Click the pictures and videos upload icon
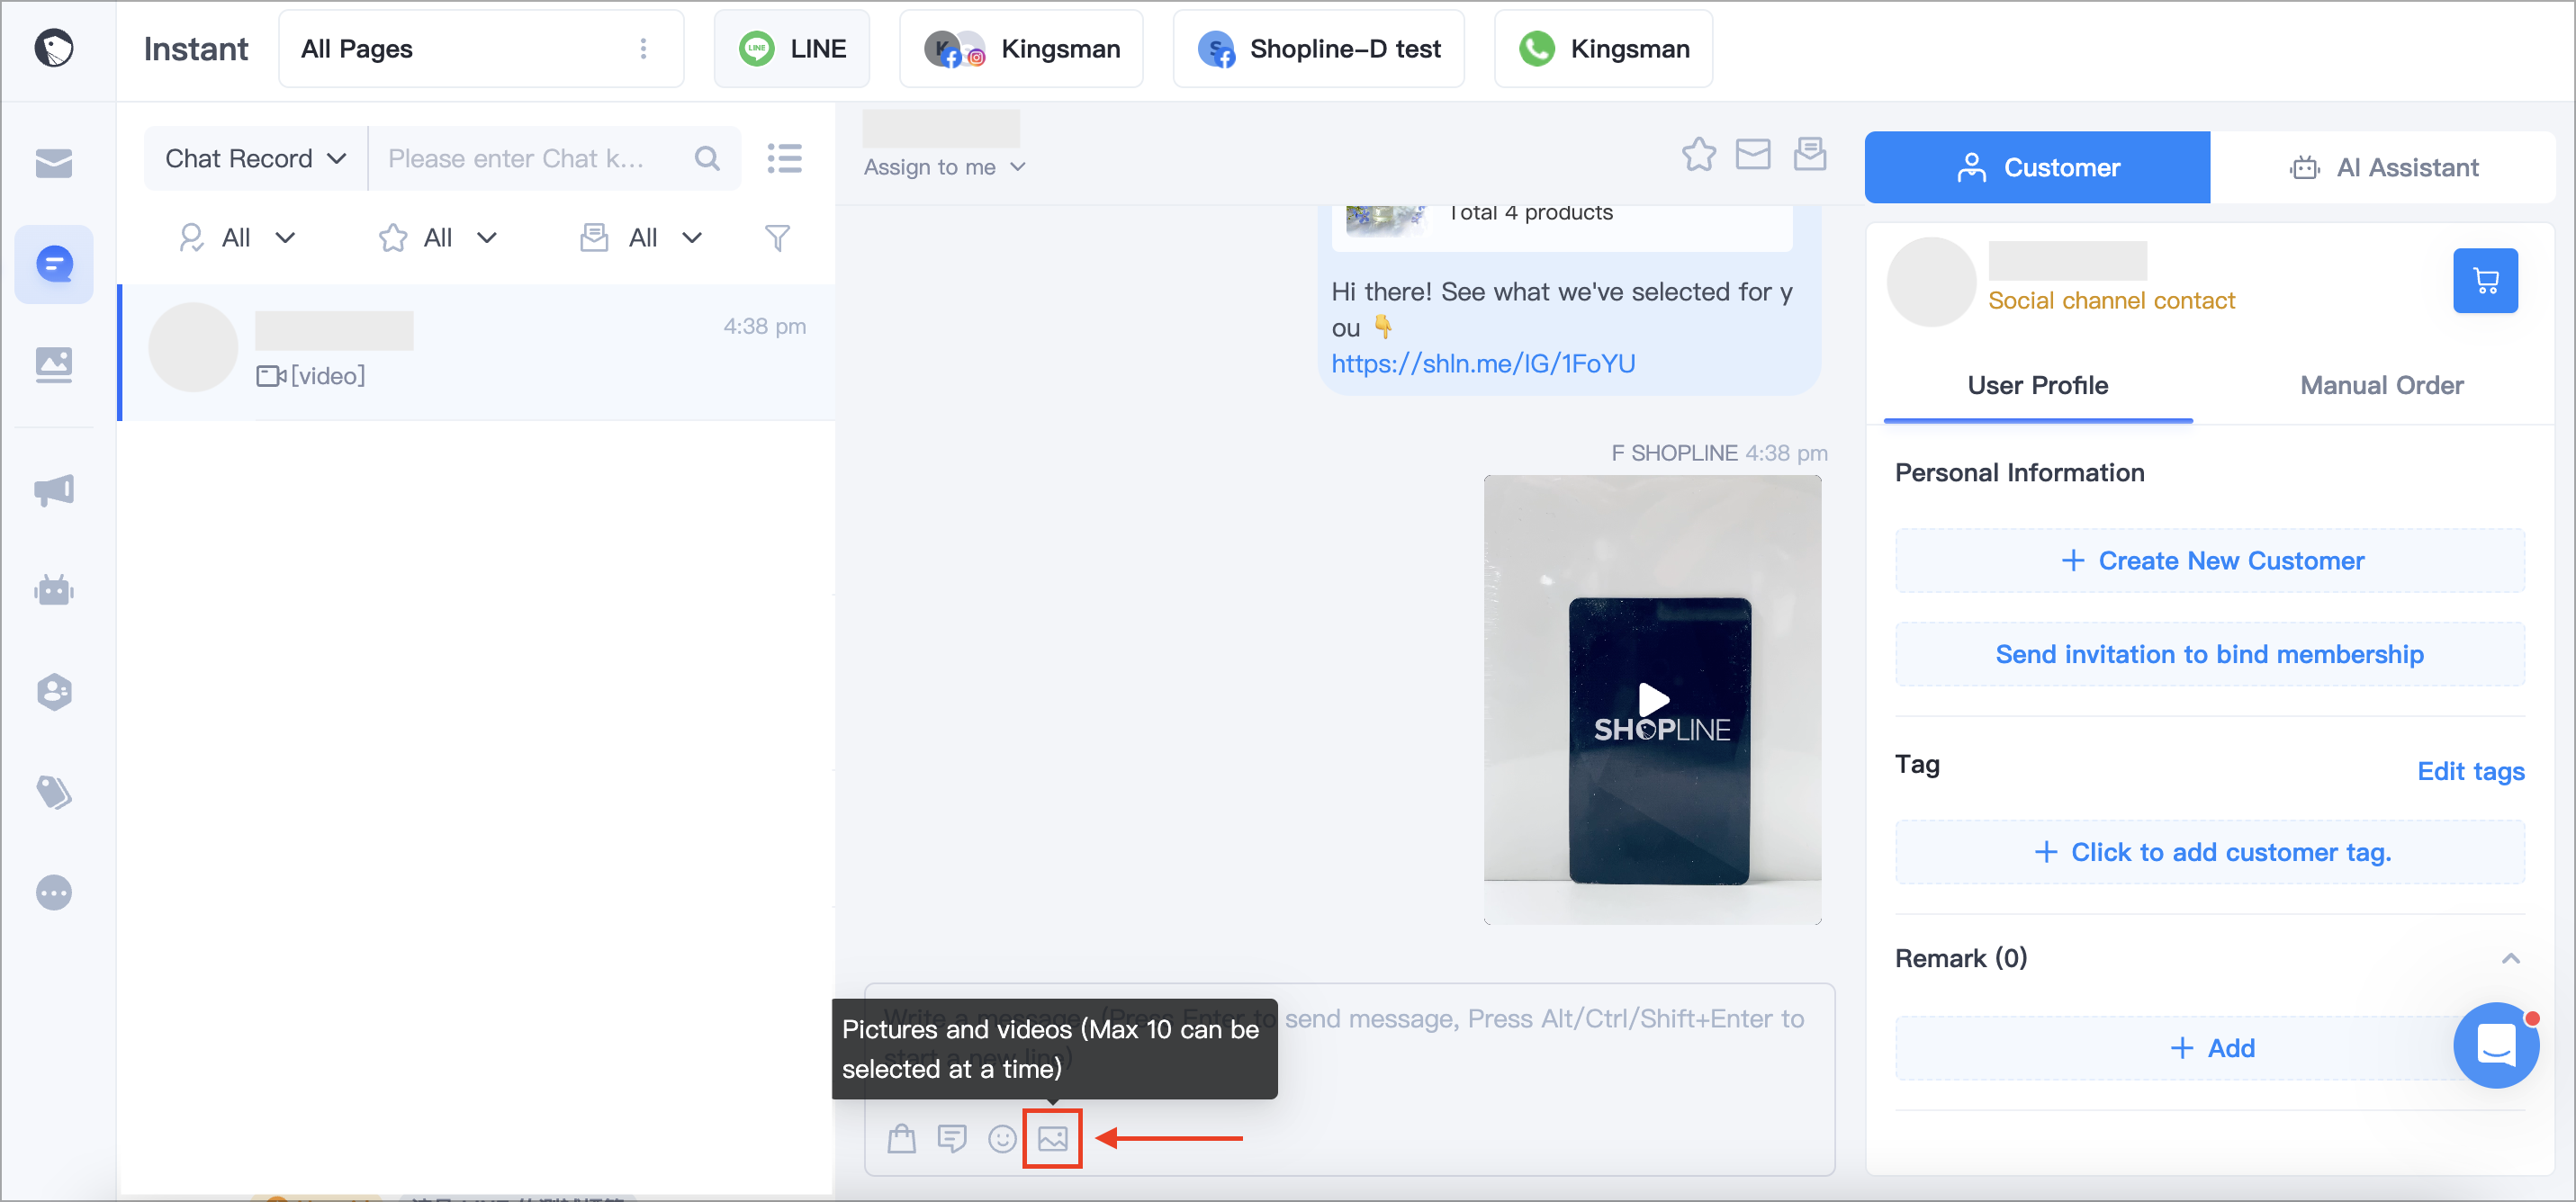The width and height of the screenshot is (2576, 1202). 1052,1138
